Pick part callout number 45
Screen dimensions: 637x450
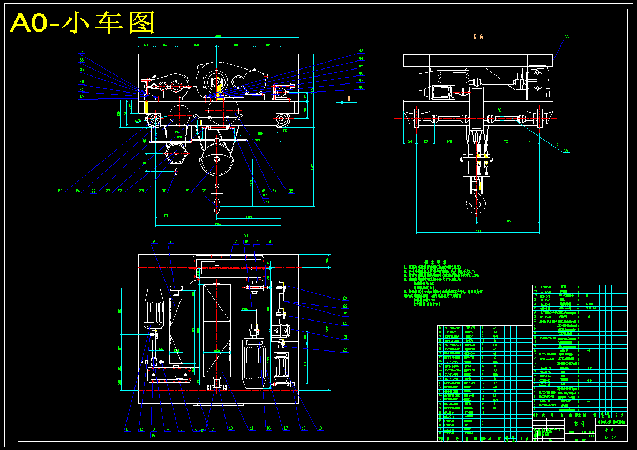click(x=361, y=66)
